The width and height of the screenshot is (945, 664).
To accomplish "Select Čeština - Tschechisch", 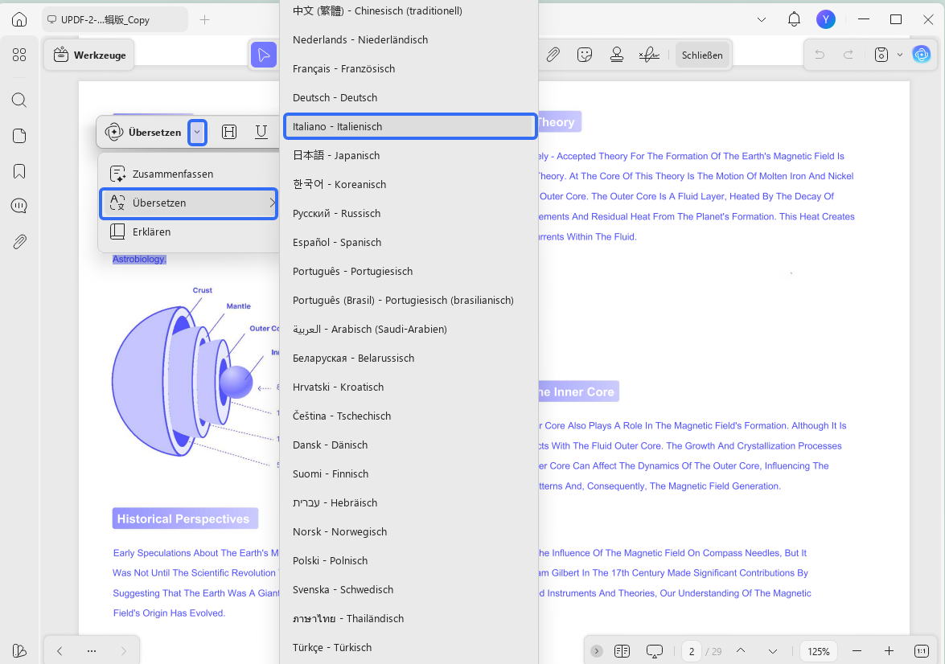I will 409,416.
